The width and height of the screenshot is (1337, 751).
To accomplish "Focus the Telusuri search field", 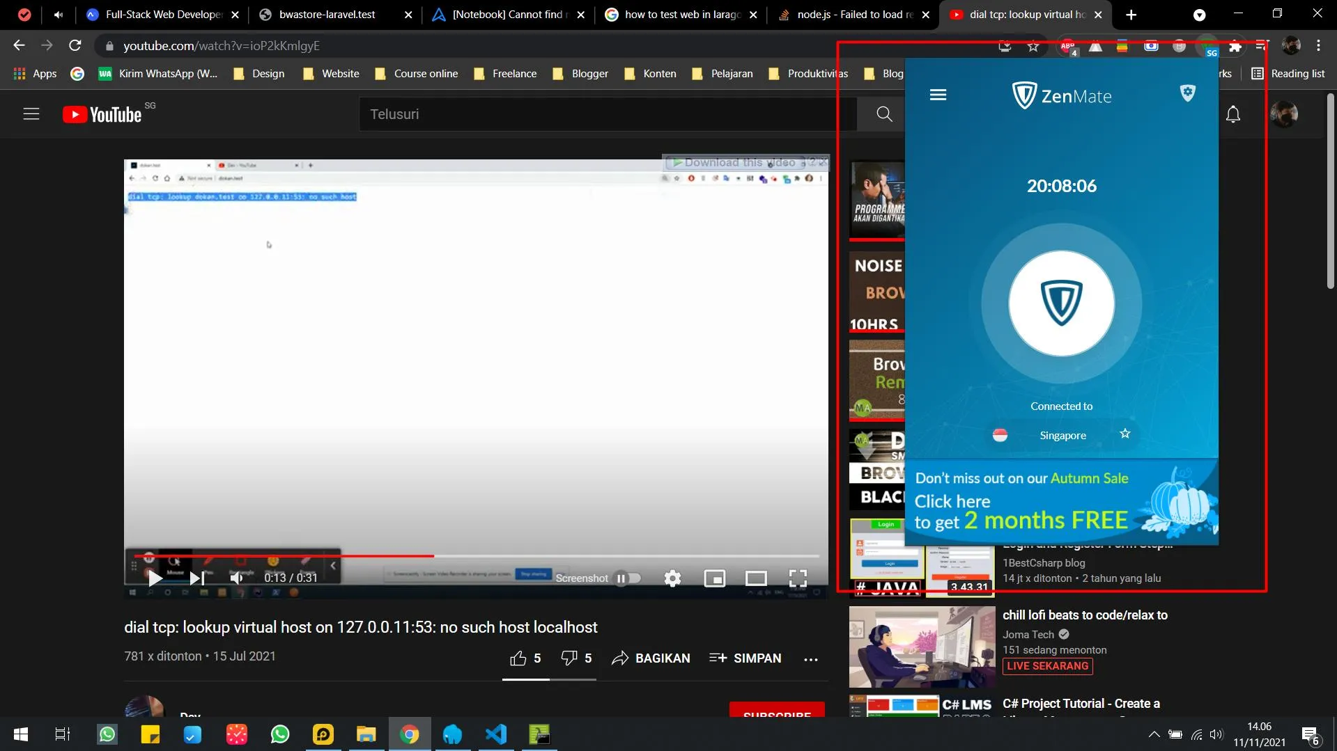I will pos(607,114).
